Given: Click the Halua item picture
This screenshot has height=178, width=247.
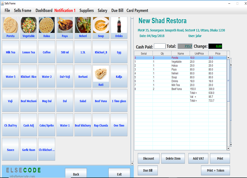Looking at the screenshot, I should pyautogui.click(x=47, y=25).
